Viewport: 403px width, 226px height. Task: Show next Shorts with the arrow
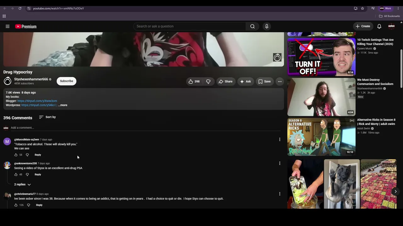coord(395,191)
